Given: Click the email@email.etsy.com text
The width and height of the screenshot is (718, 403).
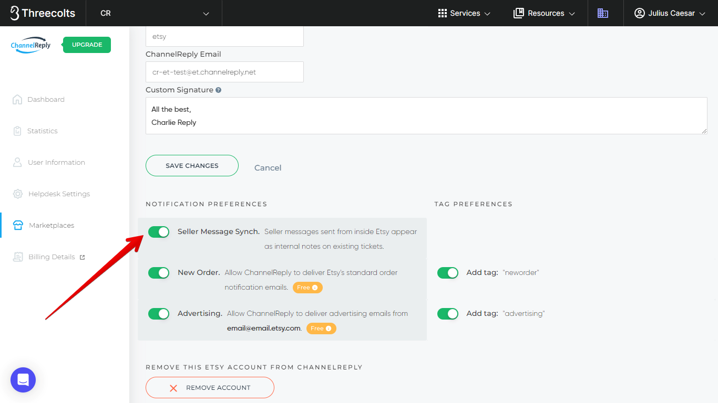Looking at the screenshot, I should point(264,328).
